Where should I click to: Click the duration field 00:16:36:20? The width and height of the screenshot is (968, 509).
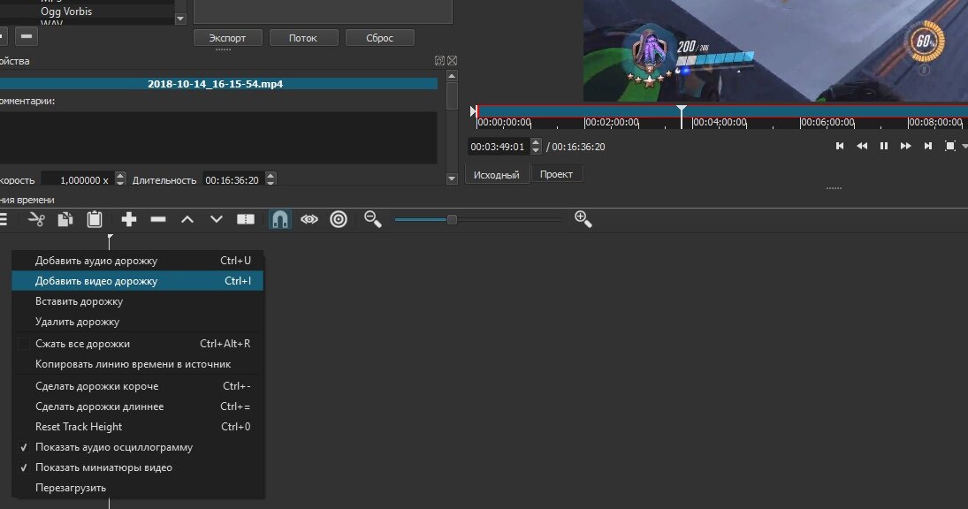[234, 180]
